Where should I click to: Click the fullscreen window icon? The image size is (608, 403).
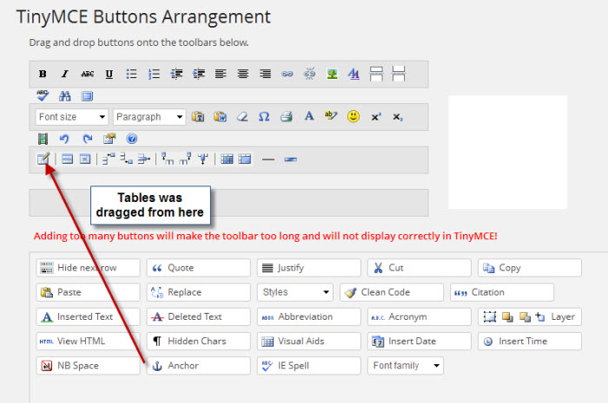coord(87,96)
